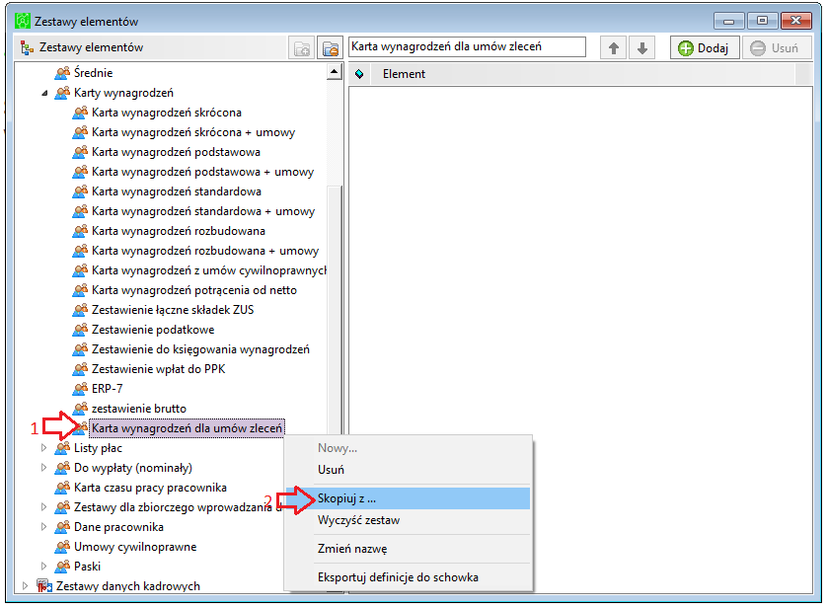
Task: Click the new folder toolbar icon
Action: coord(302,48)
